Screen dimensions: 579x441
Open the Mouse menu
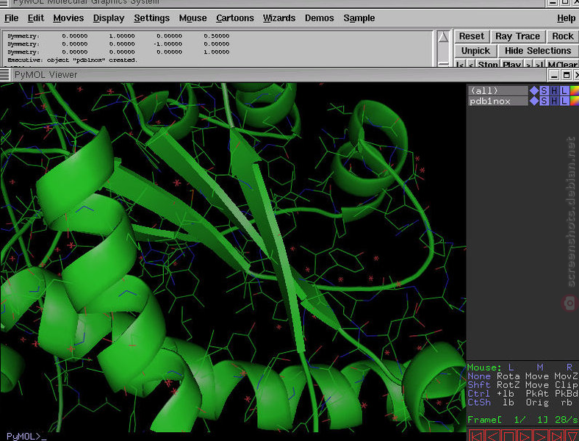[x=193, y=18]
